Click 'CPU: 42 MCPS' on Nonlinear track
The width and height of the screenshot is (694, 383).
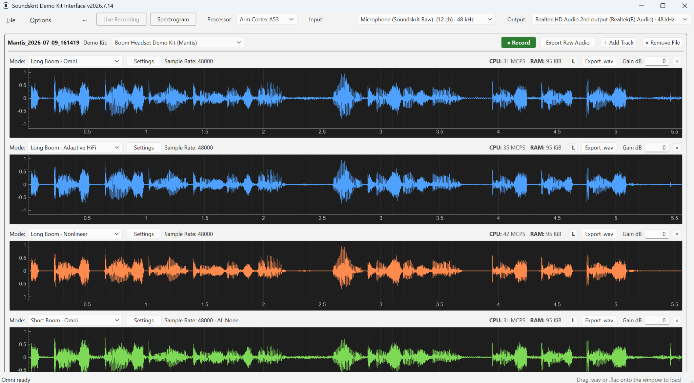tap(507, 234)
